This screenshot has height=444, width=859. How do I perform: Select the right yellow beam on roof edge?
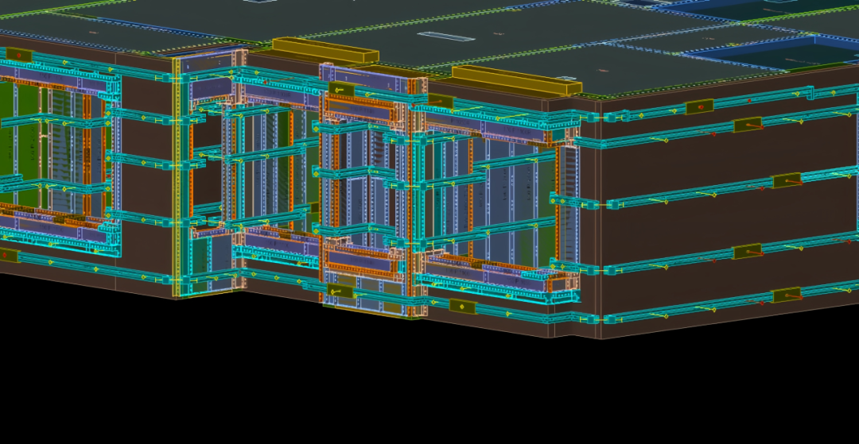[514, 81]
